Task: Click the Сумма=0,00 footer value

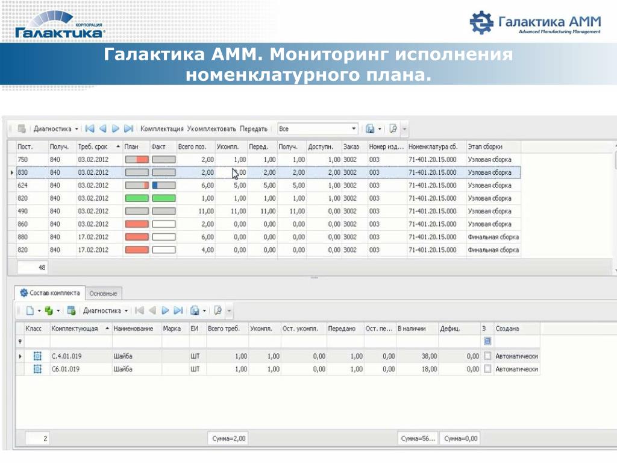Action: coord(460,438)
